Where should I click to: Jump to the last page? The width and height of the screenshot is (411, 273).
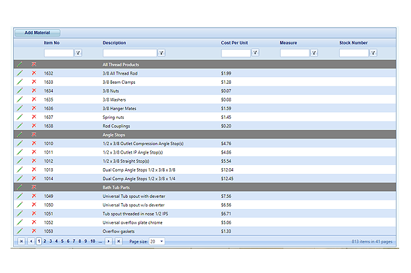tap(119, 242)
